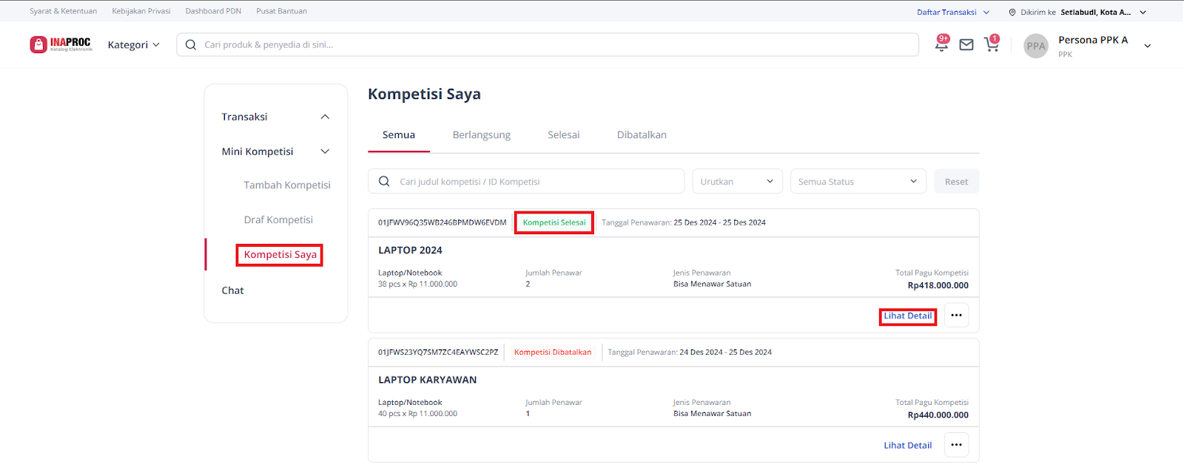Click Lihat Detail for LAPTOP KARYAWAN

[908, 446]
